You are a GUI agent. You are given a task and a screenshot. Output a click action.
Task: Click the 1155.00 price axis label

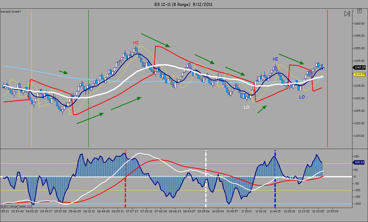coord(359,36)
